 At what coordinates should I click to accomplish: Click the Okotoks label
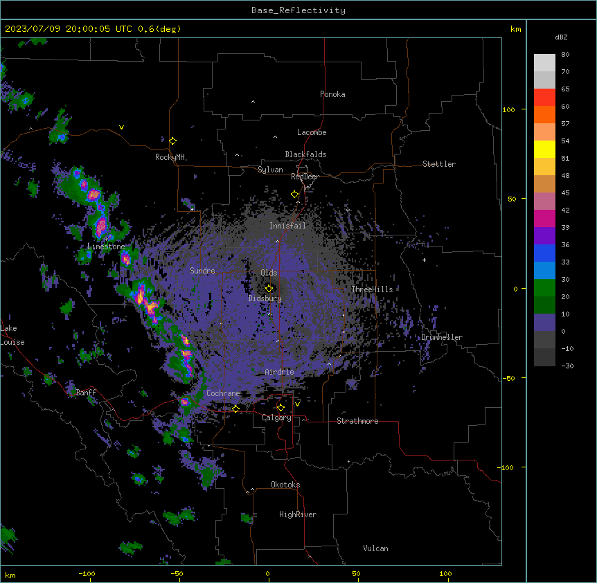pyautogui.click(x=285, y=485)
